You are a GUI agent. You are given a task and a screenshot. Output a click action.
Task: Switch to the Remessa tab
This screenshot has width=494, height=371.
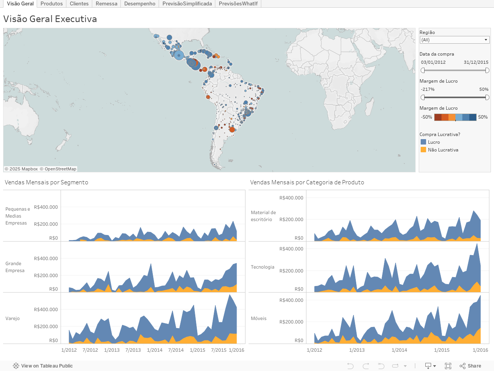[107, 3]
